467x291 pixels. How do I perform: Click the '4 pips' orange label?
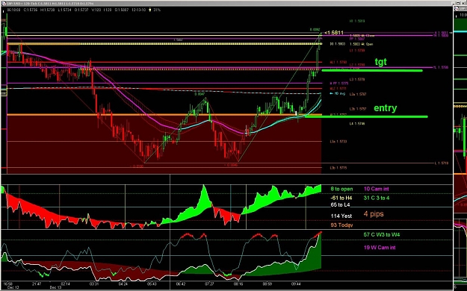click(x=374, y=213)
